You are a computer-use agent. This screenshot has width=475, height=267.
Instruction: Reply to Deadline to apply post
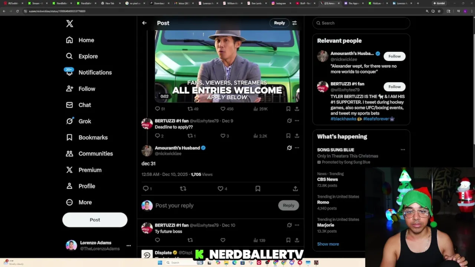click(159, 136)
